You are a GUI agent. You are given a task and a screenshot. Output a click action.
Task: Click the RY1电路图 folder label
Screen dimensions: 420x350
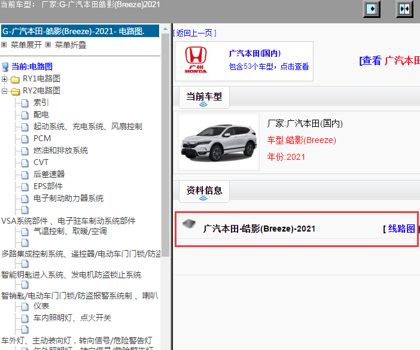(41, 79)
